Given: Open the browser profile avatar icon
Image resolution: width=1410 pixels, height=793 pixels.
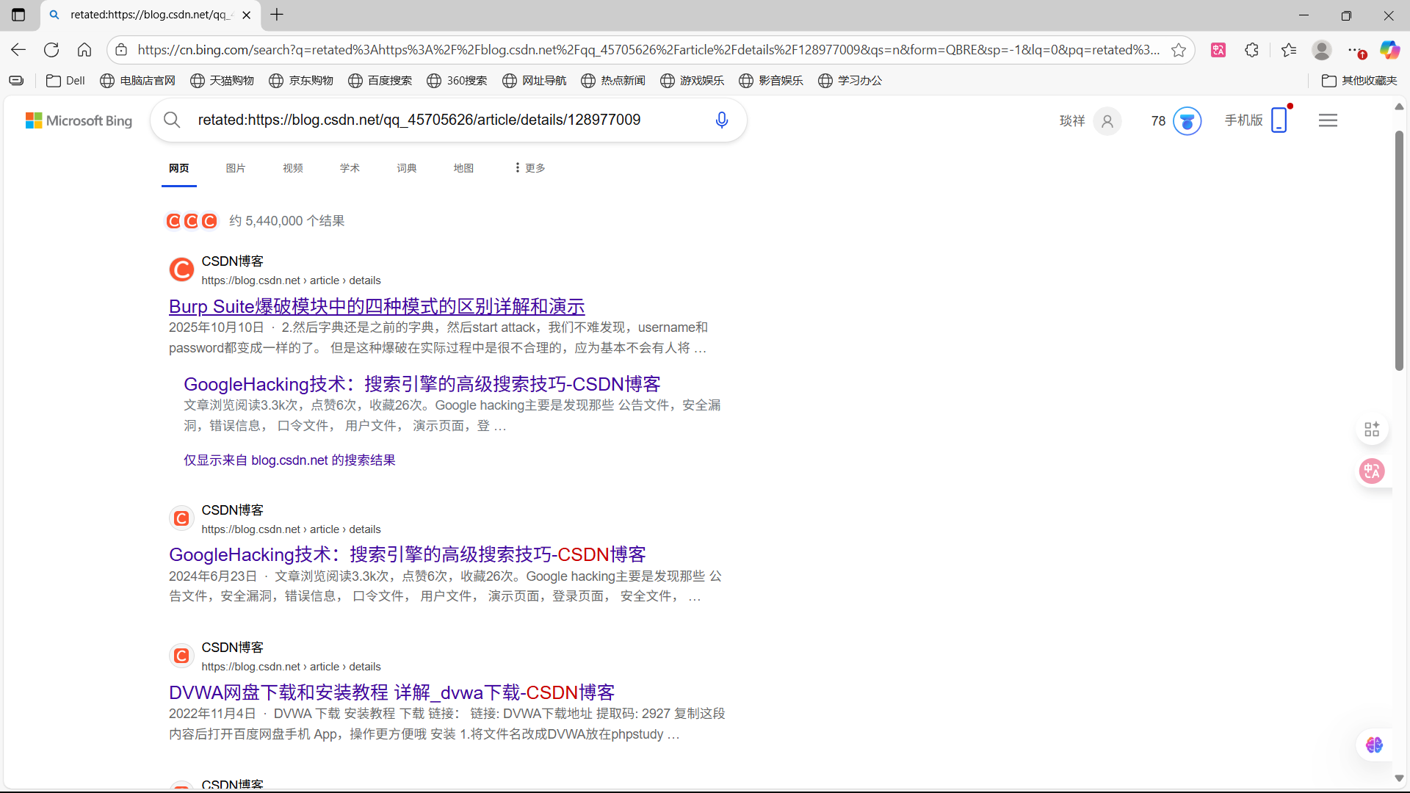Looking at the screenshot, I should pos(1322,49).
